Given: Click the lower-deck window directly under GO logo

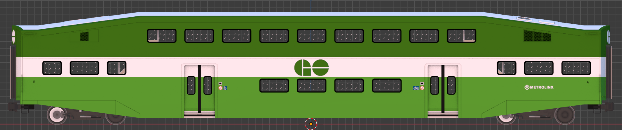Looking at the screenshot, I should click(311, 85).
